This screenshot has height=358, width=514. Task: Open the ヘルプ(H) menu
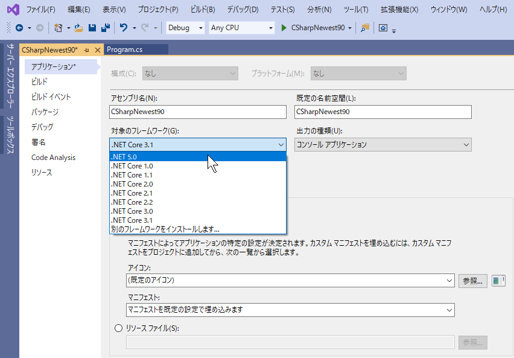pos(493,10)
